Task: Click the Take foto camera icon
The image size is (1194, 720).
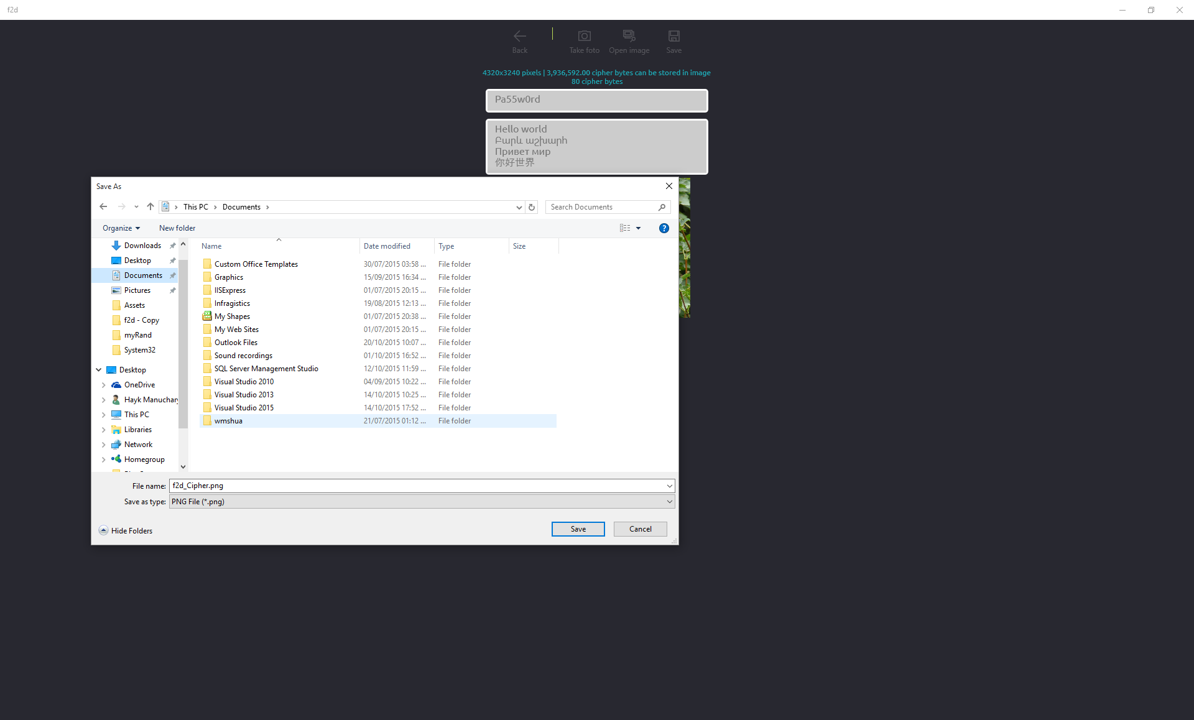Action: pos(584,37)
